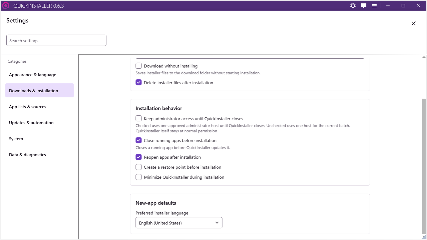Image resolution: width=427 pixels, height=240 pixels.
Task: Check Minimize QuickInstaller during installation
Action: point(139,177)
